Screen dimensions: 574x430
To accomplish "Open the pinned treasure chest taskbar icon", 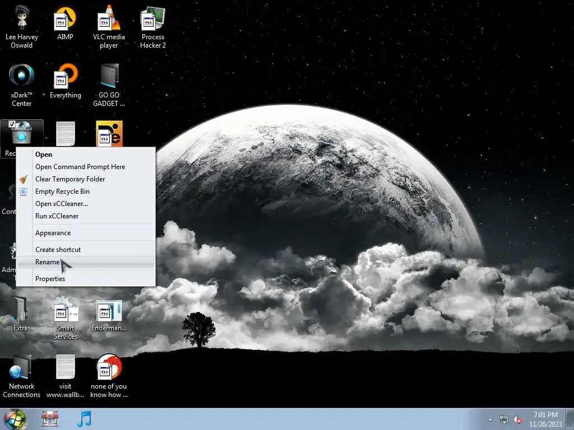I will tap(49, 419).
